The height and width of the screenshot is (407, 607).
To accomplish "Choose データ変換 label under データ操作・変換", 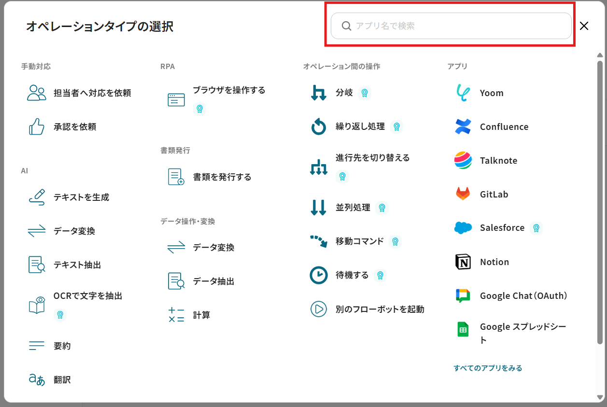I will [x=213, y=247].
